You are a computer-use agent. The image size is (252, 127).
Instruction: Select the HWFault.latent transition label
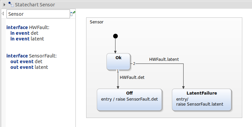pos(164,59)
